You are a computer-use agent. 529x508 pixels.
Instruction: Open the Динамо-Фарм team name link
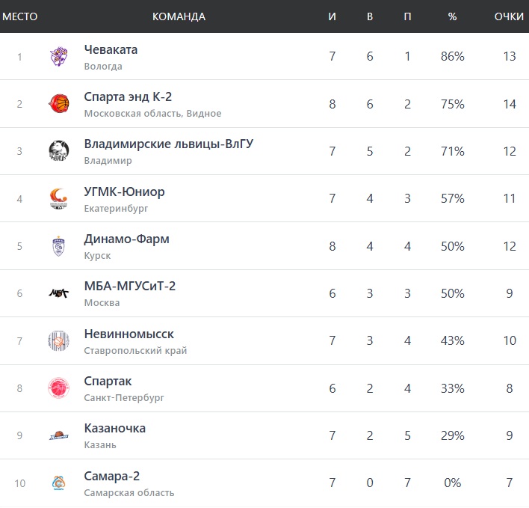126,239
